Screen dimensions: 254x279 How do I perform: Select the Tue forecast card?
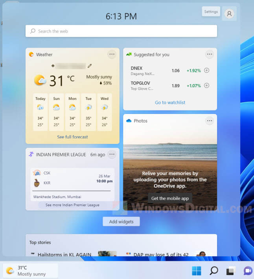[88, 112]
